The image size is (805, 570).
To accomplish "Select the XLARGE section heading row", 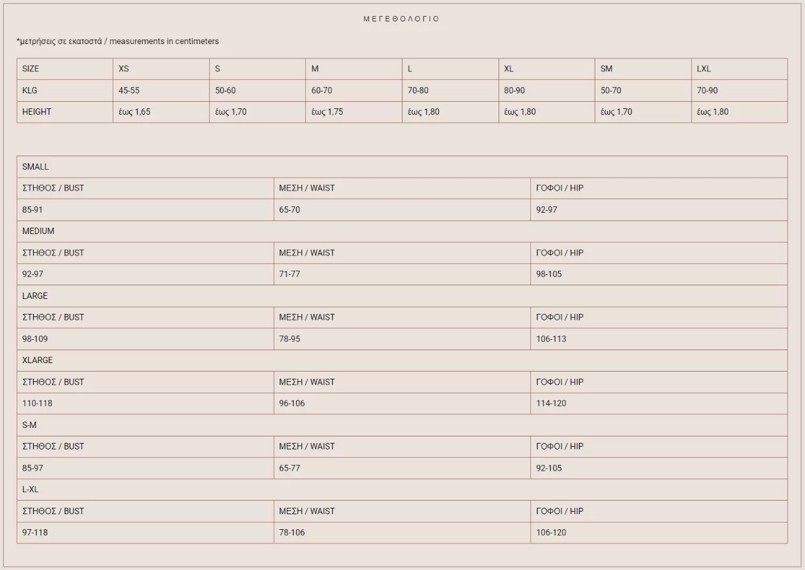I will point(38,360).
